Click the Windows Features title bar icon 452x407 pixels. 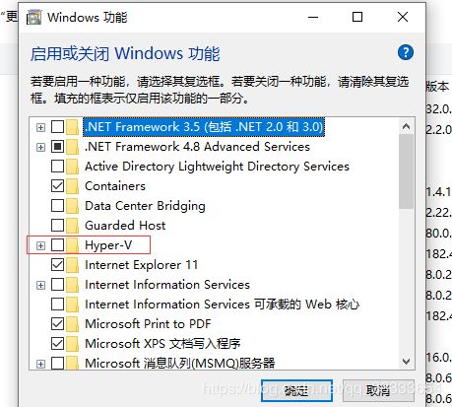coord(33,17)
